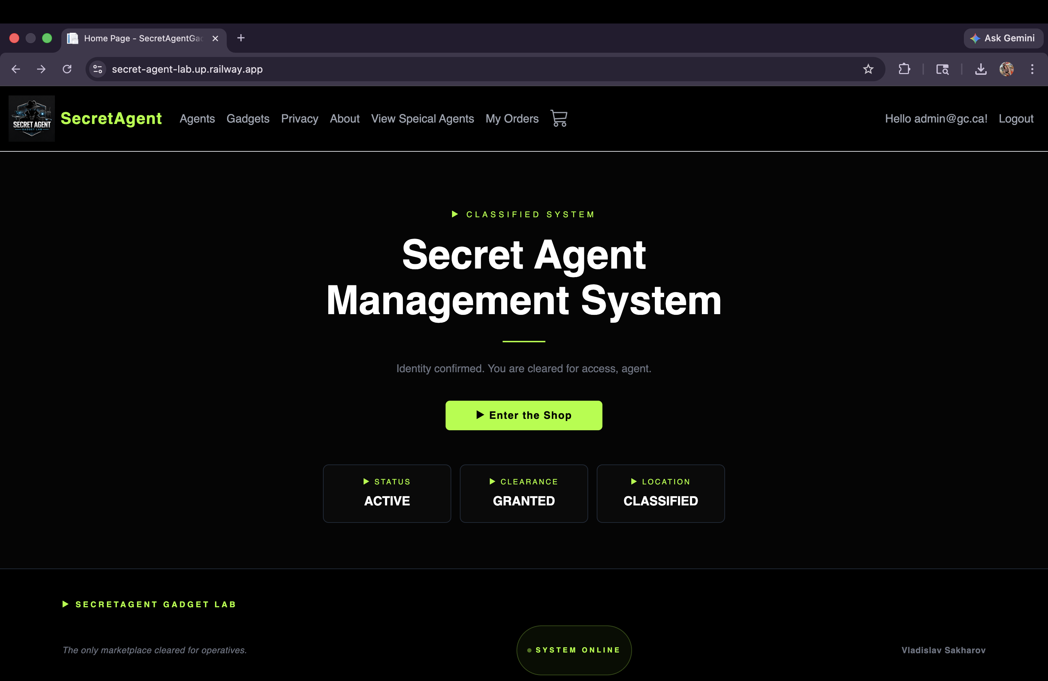Reload the page
Image resolution: width=1048 pixels, height=681 pixels.
click(x=67, y=69)
